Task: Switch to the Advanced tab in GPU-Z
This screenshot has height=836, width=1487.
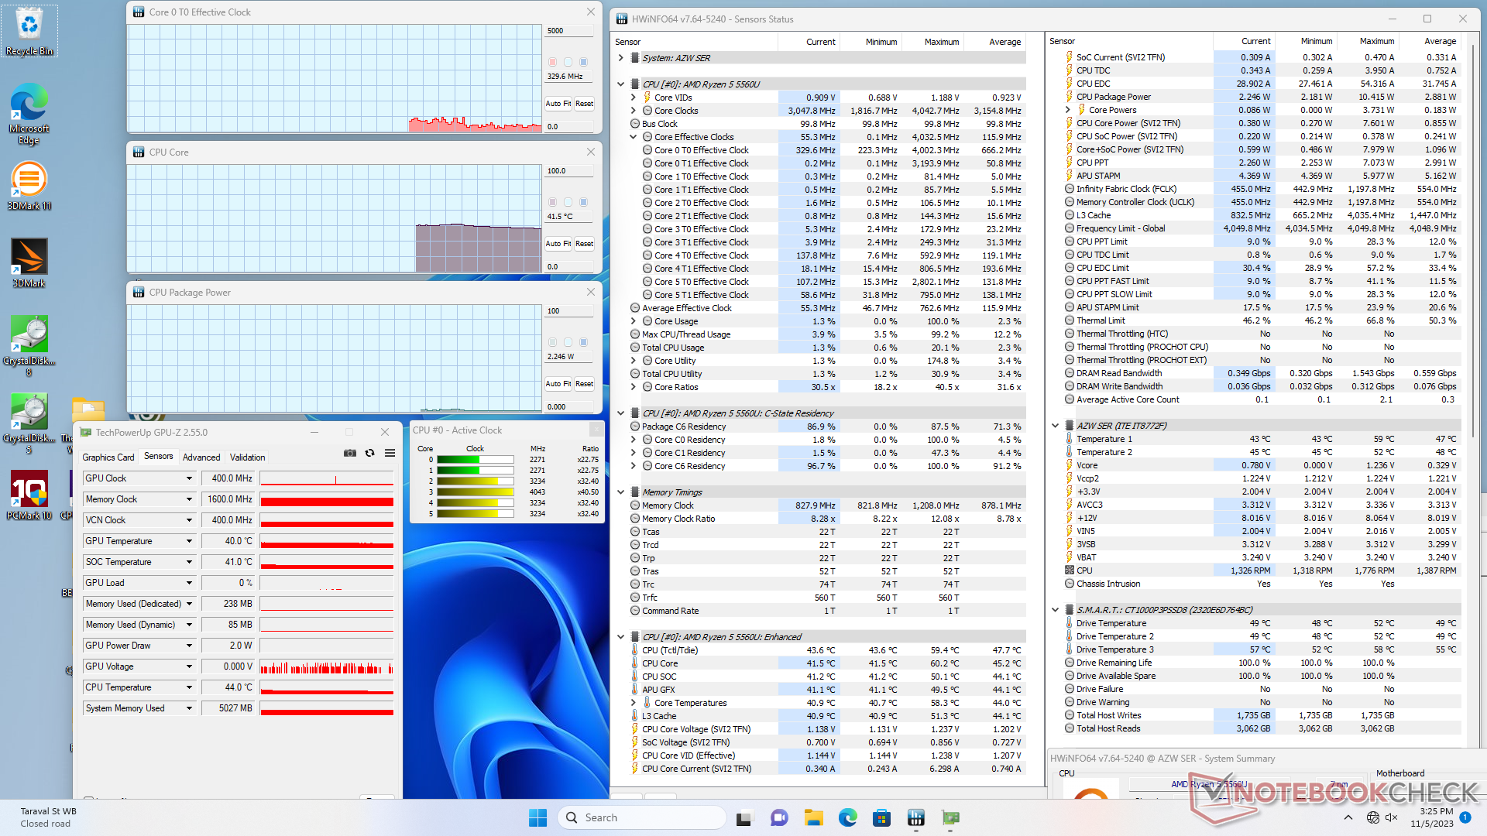Action: pyautogui.click(x=201, y=457)
